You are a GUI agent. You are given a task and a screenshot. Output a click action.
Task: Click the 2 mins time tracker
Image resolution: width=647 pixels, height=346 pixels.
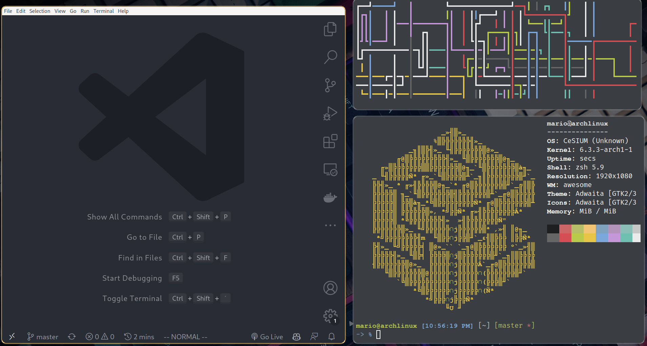click(x=139, y=337)
